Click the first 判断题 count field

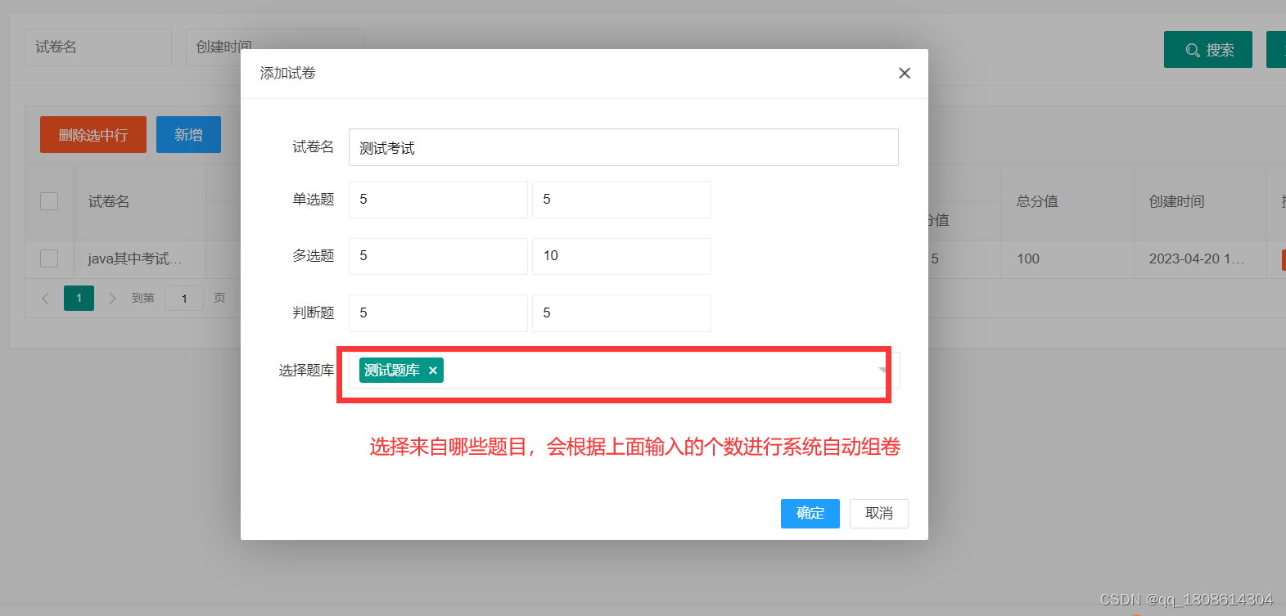pos(438,313)
